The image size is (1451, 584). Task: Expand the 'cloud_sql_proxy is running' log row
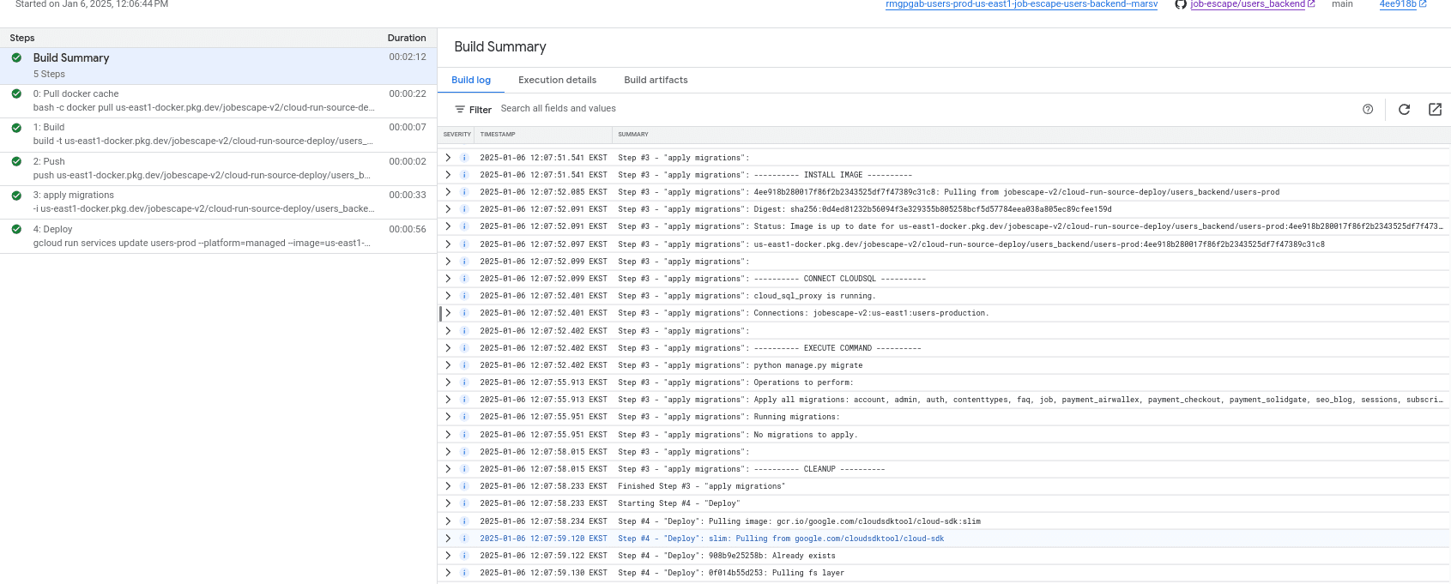point(448,296)
